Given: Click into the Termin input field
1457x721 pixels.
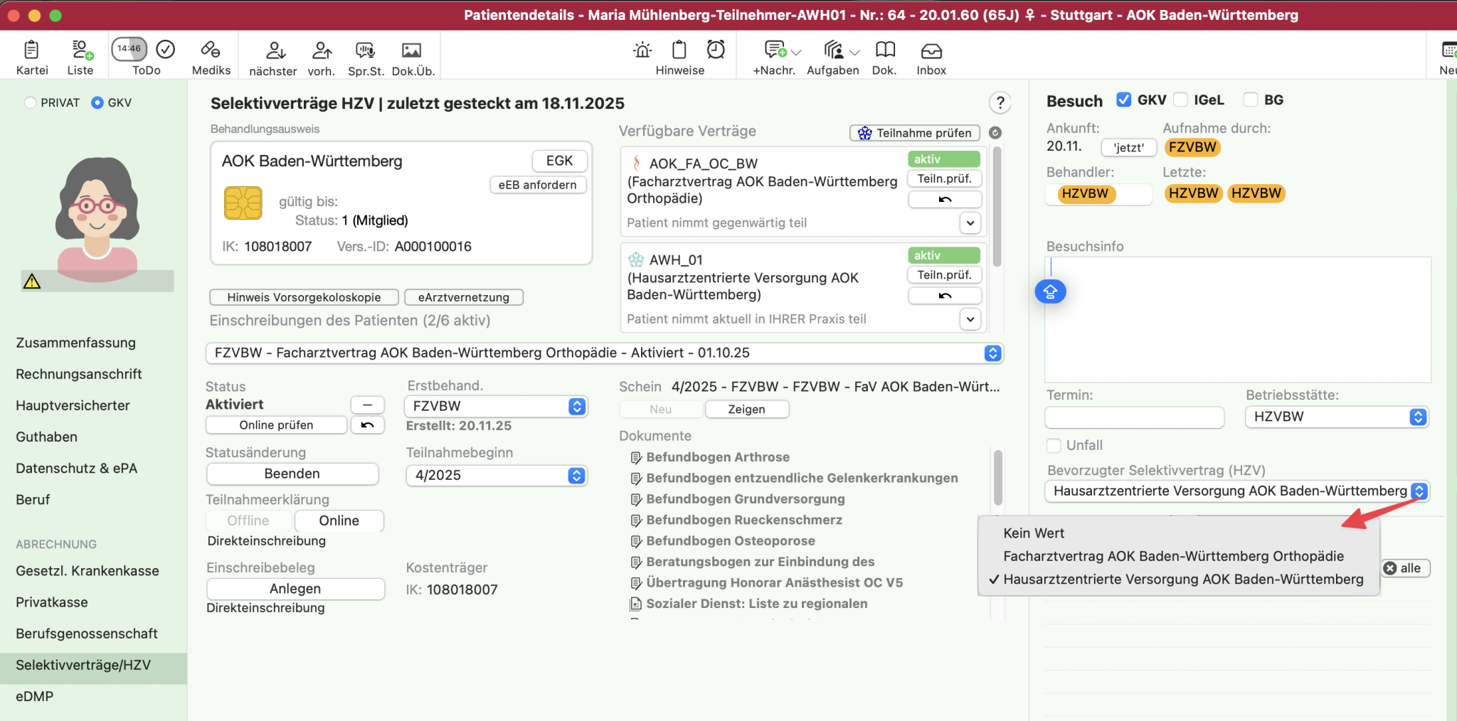Looking at the screenshot, I should (x=1134, y=417).
